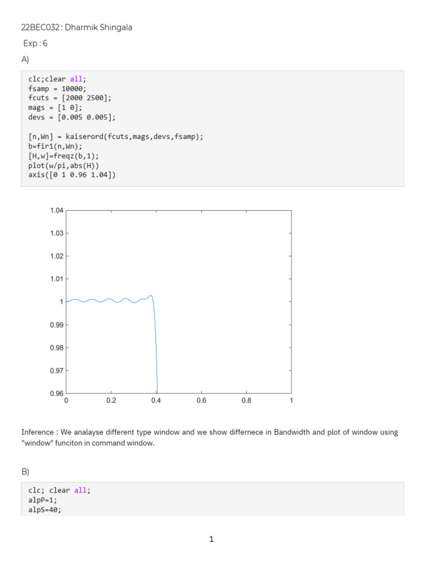This screenshot has height=564, width=423.
Task: Click the page number 1 at bottom
Action: [211, 539]
